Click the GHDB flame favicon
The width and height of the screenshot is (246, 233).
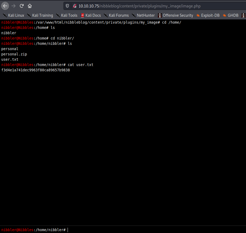[224, 15]
